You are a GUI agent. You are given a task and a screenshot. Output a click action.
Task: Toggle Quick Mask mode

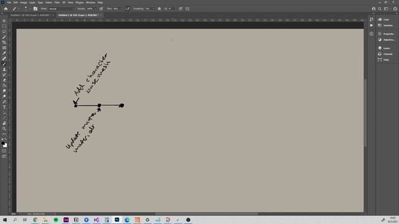pyautogui.click(x=4, y=151)
